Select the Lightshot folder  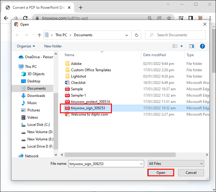[x=76, y=76]
